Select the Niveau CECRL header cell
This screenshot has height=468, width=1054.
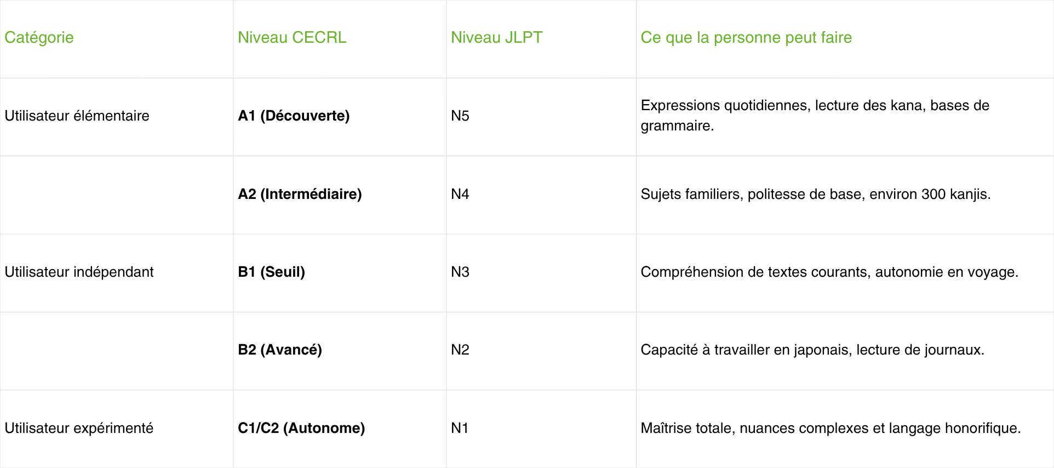click(x=292, y=37)
